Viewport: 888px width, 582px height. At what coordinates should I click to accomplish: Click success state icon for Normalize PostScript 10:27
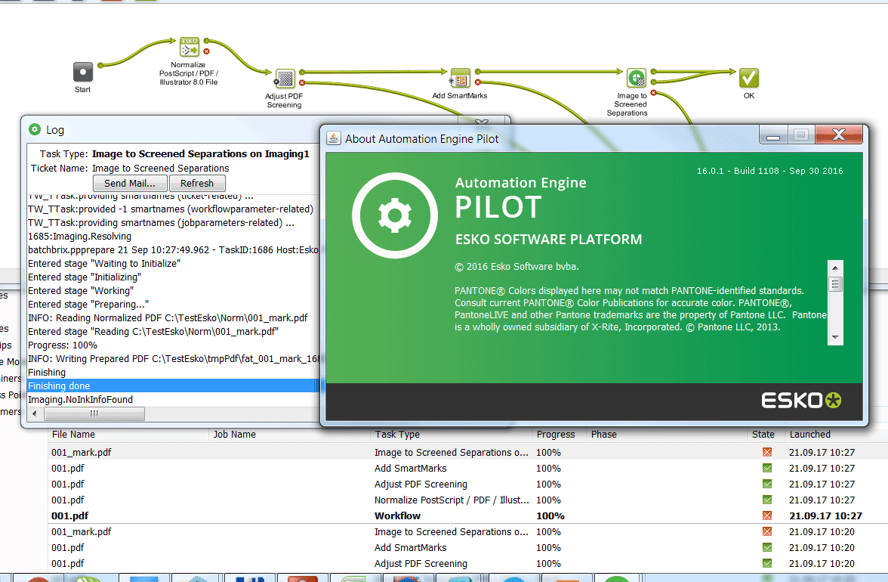[767, 500]
